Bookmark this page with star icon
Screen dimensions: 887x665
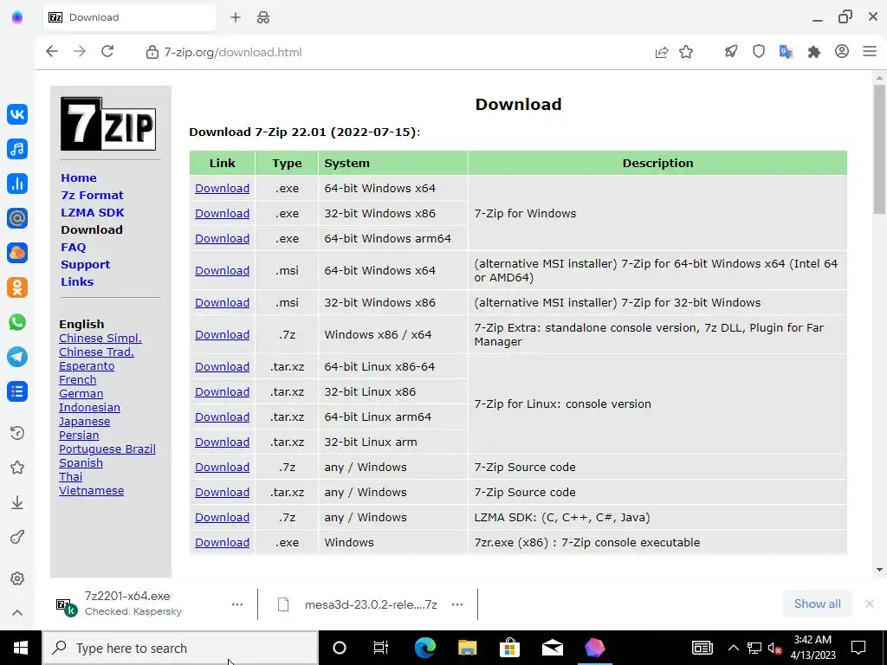[686, 52]
